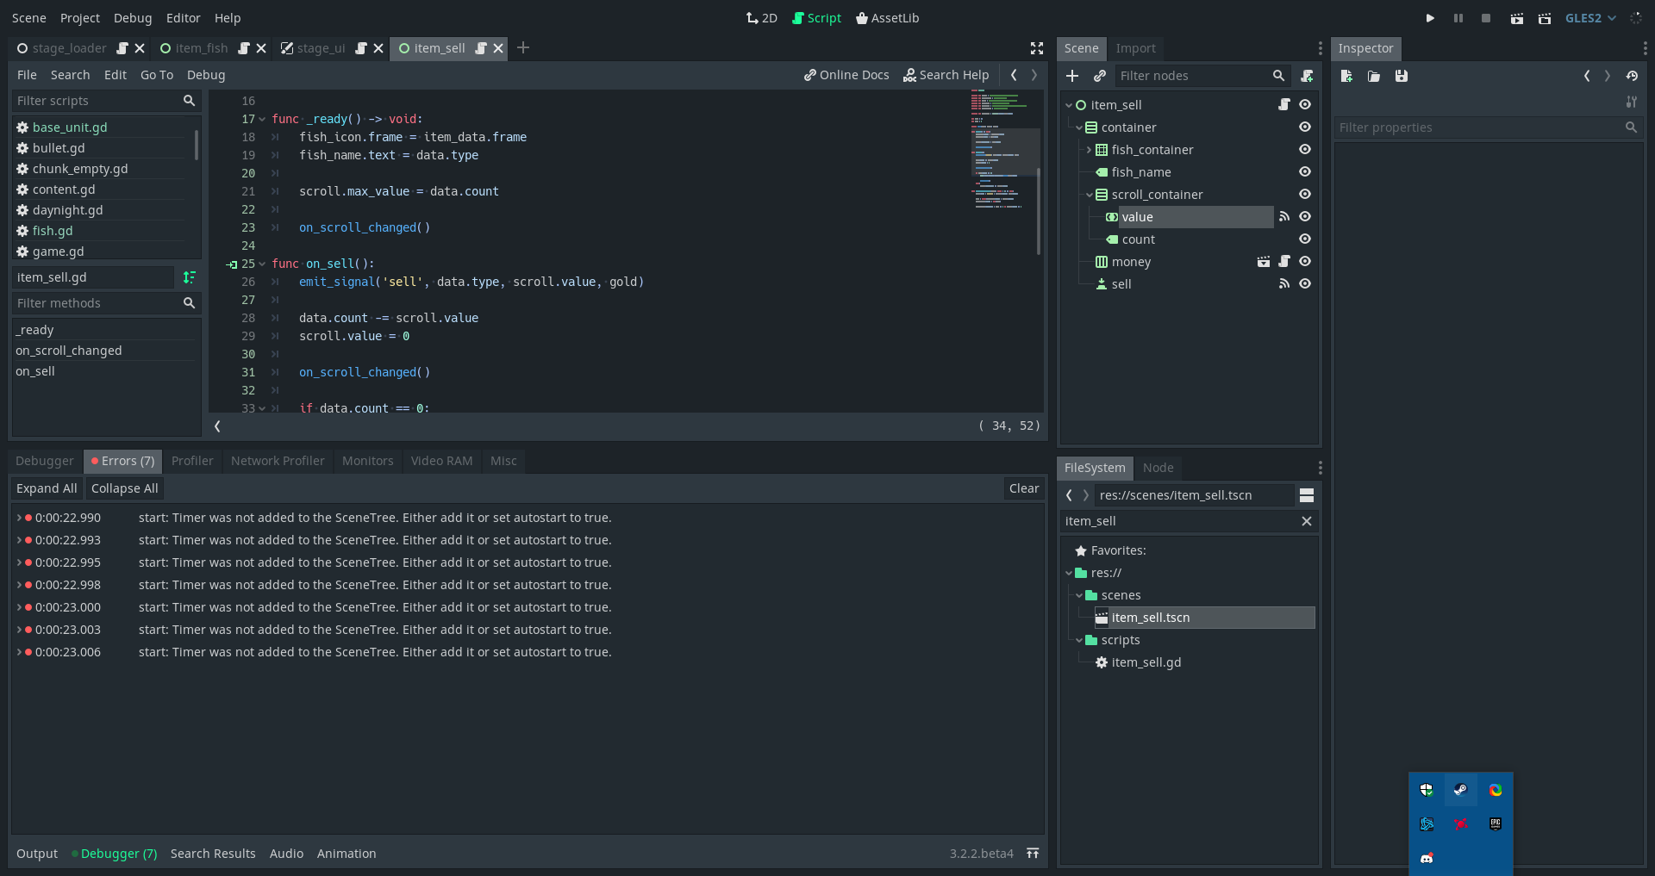
Task: Open Firefox from the taskbar
Action: click(1496, 790)
